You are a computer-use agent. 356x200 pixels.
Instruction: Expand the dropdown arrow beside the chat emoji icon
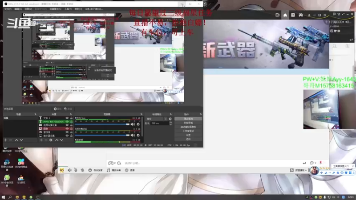(x=115, y=163)
